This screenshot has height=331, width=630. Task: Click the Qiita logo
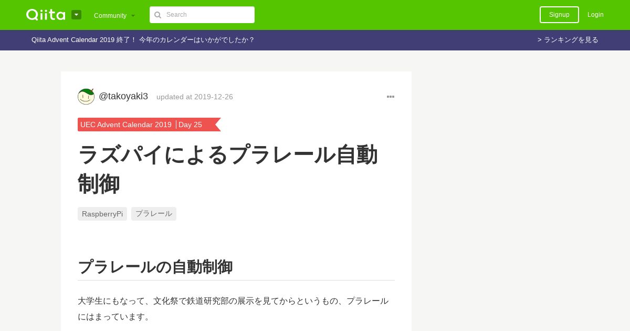coord(46,15)
